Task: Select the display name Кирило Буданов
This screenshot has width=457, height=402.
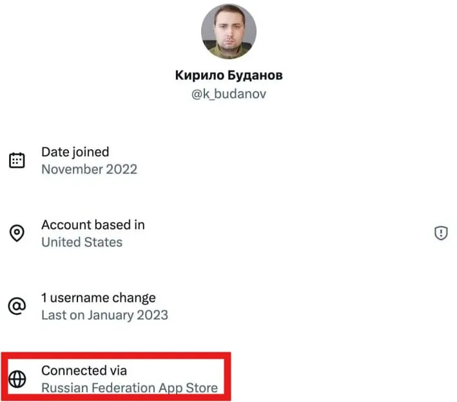Action: coord(228,75)
